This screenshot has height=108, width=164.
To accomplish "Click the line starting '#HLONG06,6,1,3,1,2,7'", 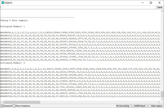I will (80, 32).
